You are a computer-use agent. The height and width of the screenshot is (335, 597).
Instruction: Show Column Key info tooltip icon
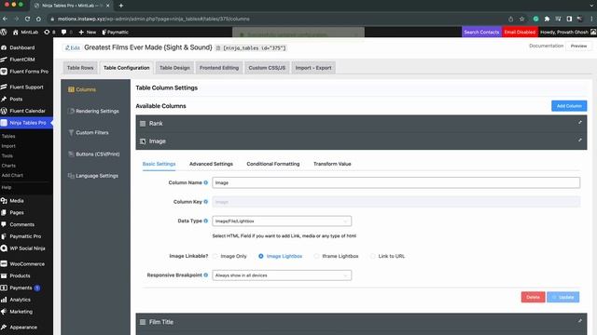click(x=205, y=202)
